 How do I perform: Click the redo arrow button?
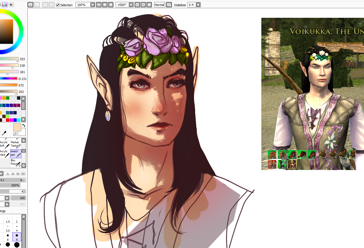coord(37,5)
